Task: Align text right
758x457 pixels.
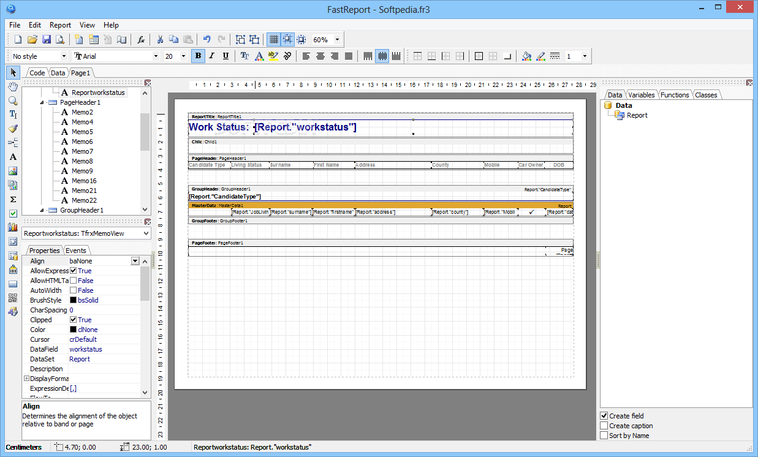Action: click(335, 56)
